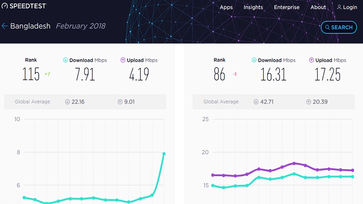Click the Global Average label in left panel
This screenshot has width=363, height=204.
pos(32,102)
